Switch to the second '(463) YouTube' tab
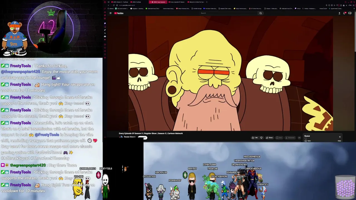 pyautogui.click(x=136, y=2)
